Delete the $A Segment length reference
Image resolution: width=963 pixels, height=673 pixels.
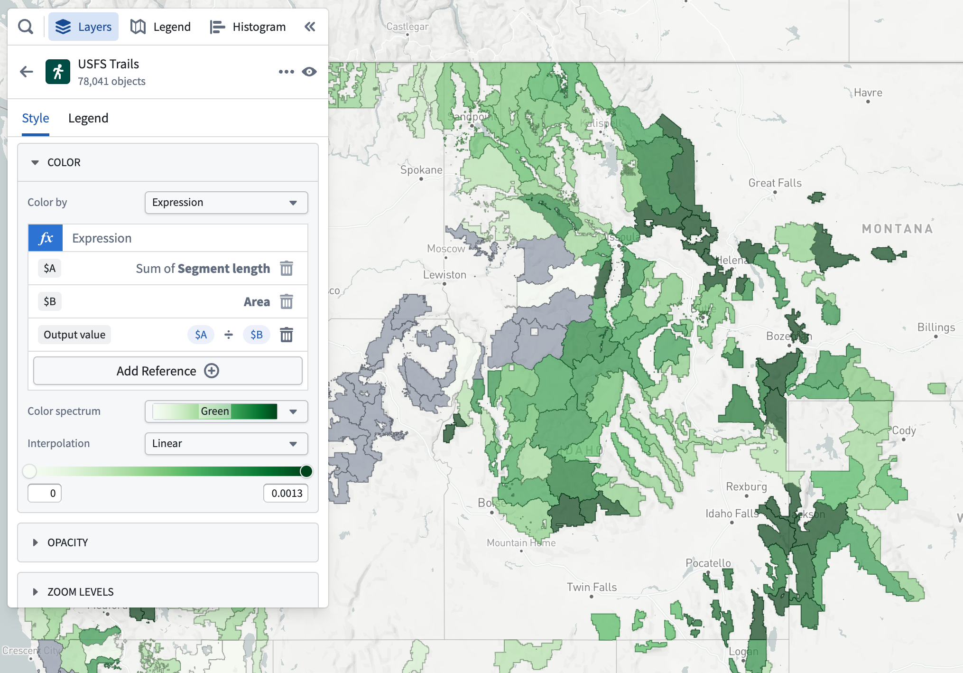click(x=287, y=269)
